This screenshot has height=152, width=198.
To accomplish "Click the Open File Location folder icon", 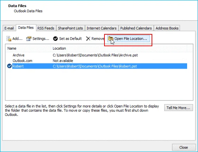I will point(111,39).
